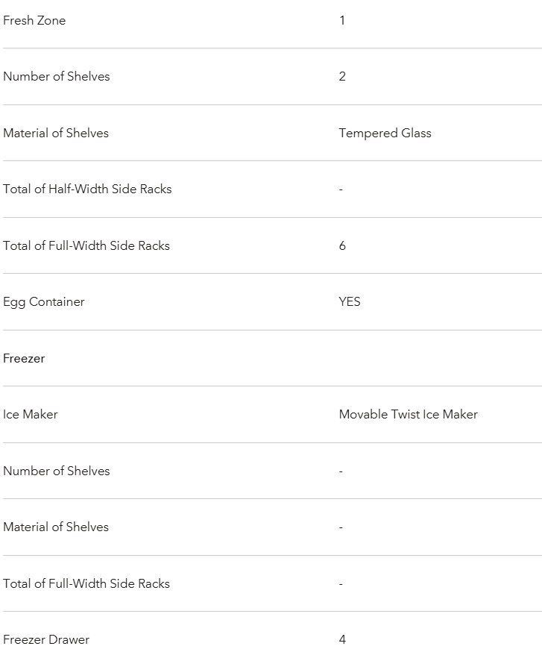Select the Egg Container label
The image size is (542, 649).
coord(44,301)
